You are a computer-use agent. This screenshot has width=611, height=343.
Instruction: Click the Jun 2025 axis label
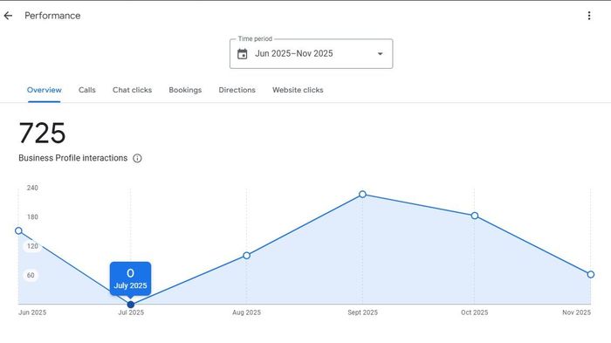click(x=32, y=312)
